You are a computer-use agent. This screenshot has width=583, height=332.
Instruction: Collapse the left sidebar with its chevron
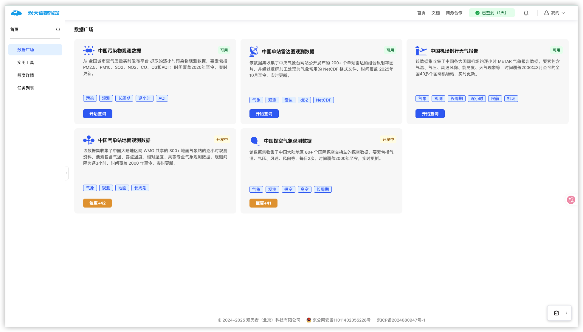click(66, 173)
